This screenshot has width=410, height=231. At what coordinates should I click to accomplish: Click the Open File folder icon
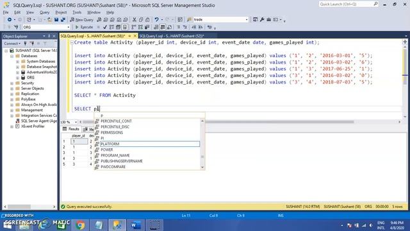49,20
